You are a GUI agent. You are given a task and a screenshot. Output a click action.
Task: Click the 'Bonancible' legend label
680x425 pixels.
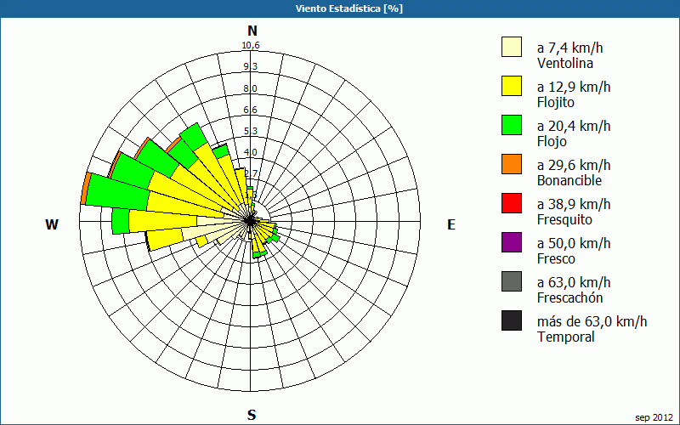(569, 180)
